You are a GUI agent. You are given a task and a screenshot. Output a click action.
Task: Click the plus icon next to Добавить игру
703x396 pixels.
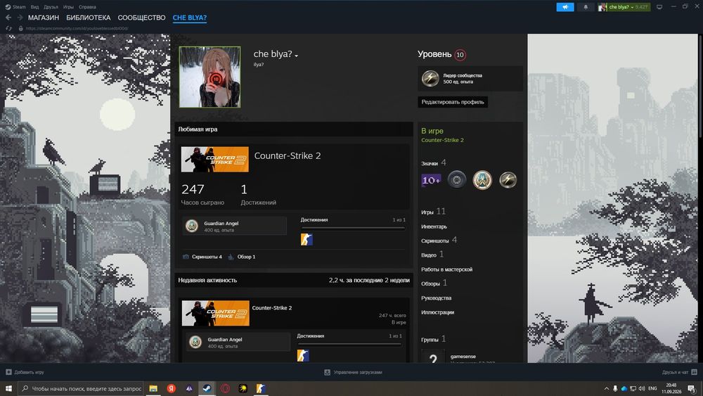pos(8,372)
